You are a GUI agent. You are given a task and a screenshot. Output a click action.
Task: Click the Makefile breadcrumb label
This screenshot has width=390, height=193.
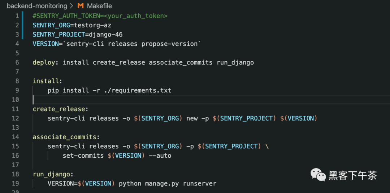(x=100, y=6)
